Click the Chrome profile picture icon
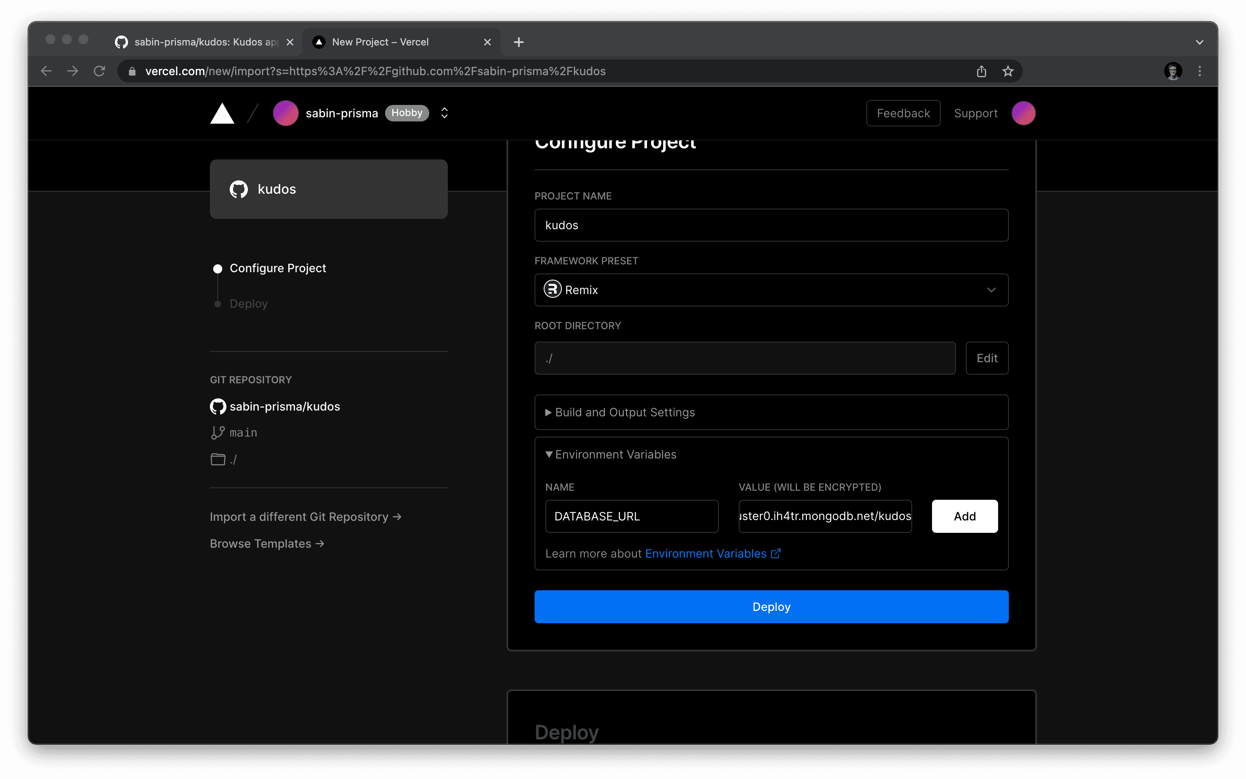Image resolution: width=1246 pixels, height=779 pixels. (x=1173, y=71)
